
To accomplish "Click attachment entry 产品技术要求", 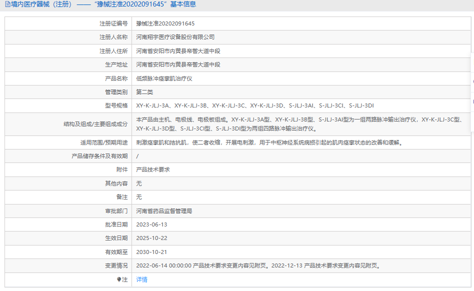I will tap(153, 169).
